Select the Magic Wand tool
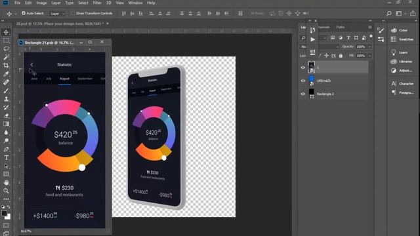Viewport: 420px width, 236px height. point(6,57)
